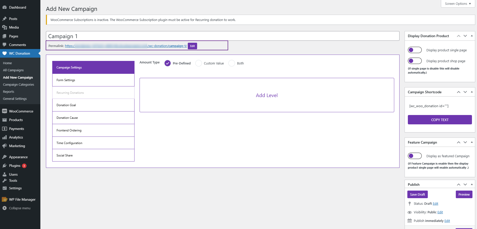
Task: Click the Media library icon
Action: [x=5, y=28]
